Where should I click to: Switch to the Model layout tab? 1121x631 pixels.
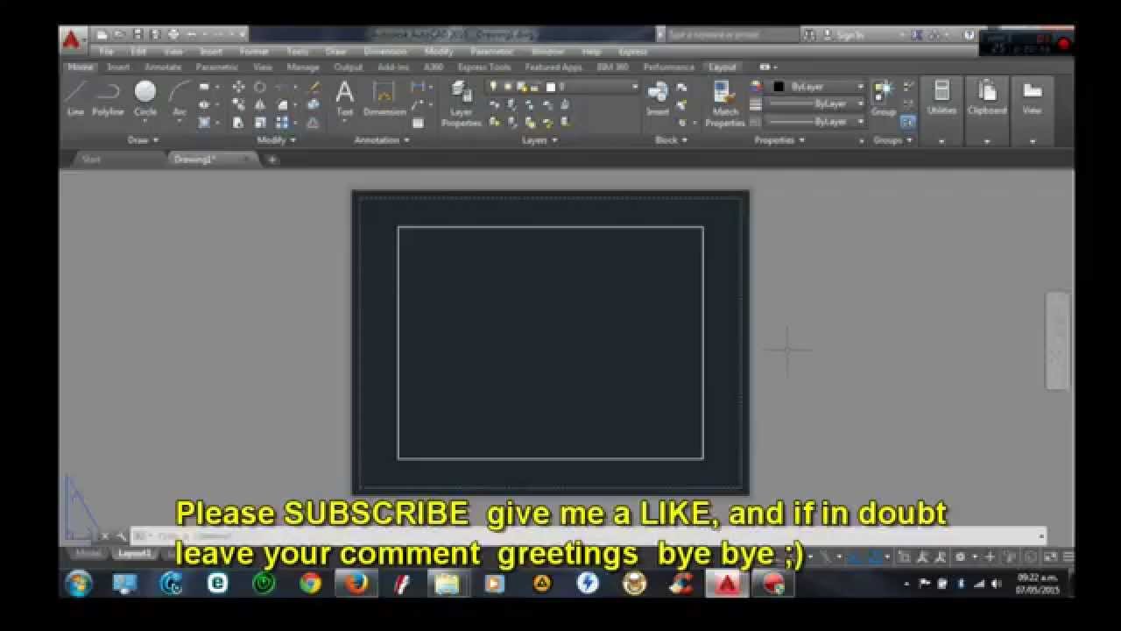88,555
